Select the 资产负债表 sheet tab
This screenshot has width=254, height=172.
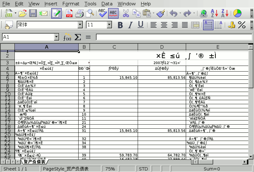pos(34,162)
